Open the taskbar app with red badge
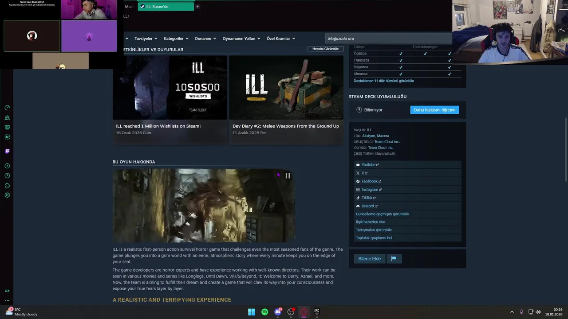The width and height of the screenshot is (568, 319). (x=291, y=312)
